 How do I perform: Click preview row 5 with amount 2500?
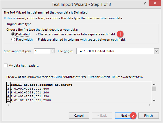pos(30,100)
